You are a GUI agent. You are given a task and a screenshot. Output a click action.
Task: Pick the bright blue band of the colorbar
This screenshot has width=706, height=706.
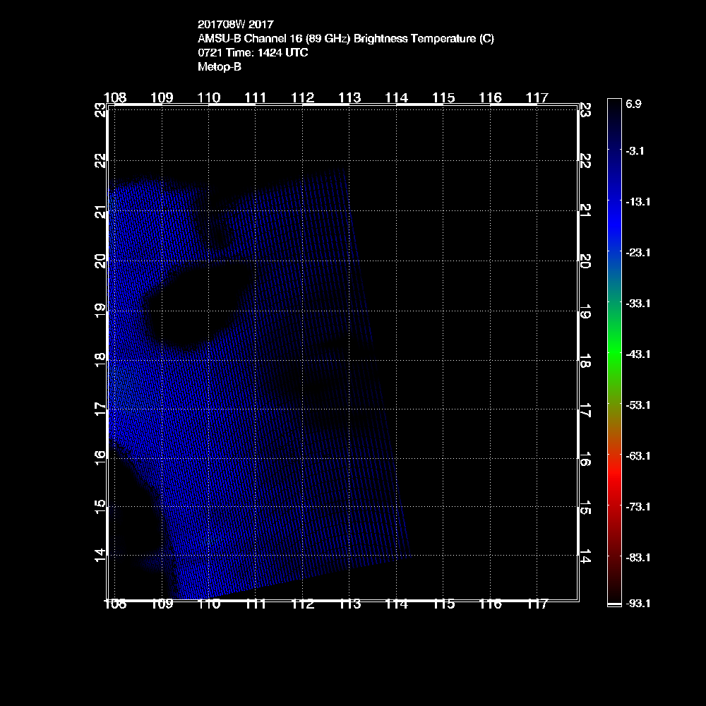click(614, 219)
